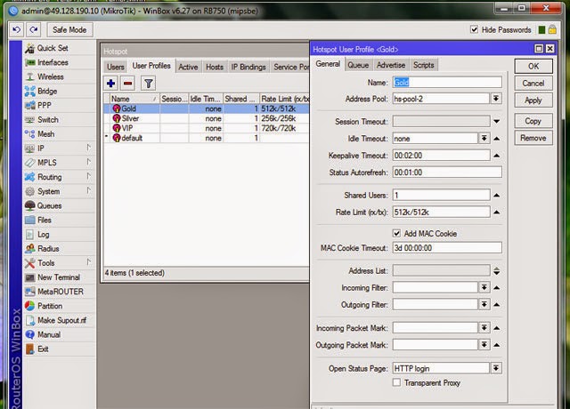The image size is (570, 409).
Task: Sort by the Name column header
Action: [x=134, y=99]
